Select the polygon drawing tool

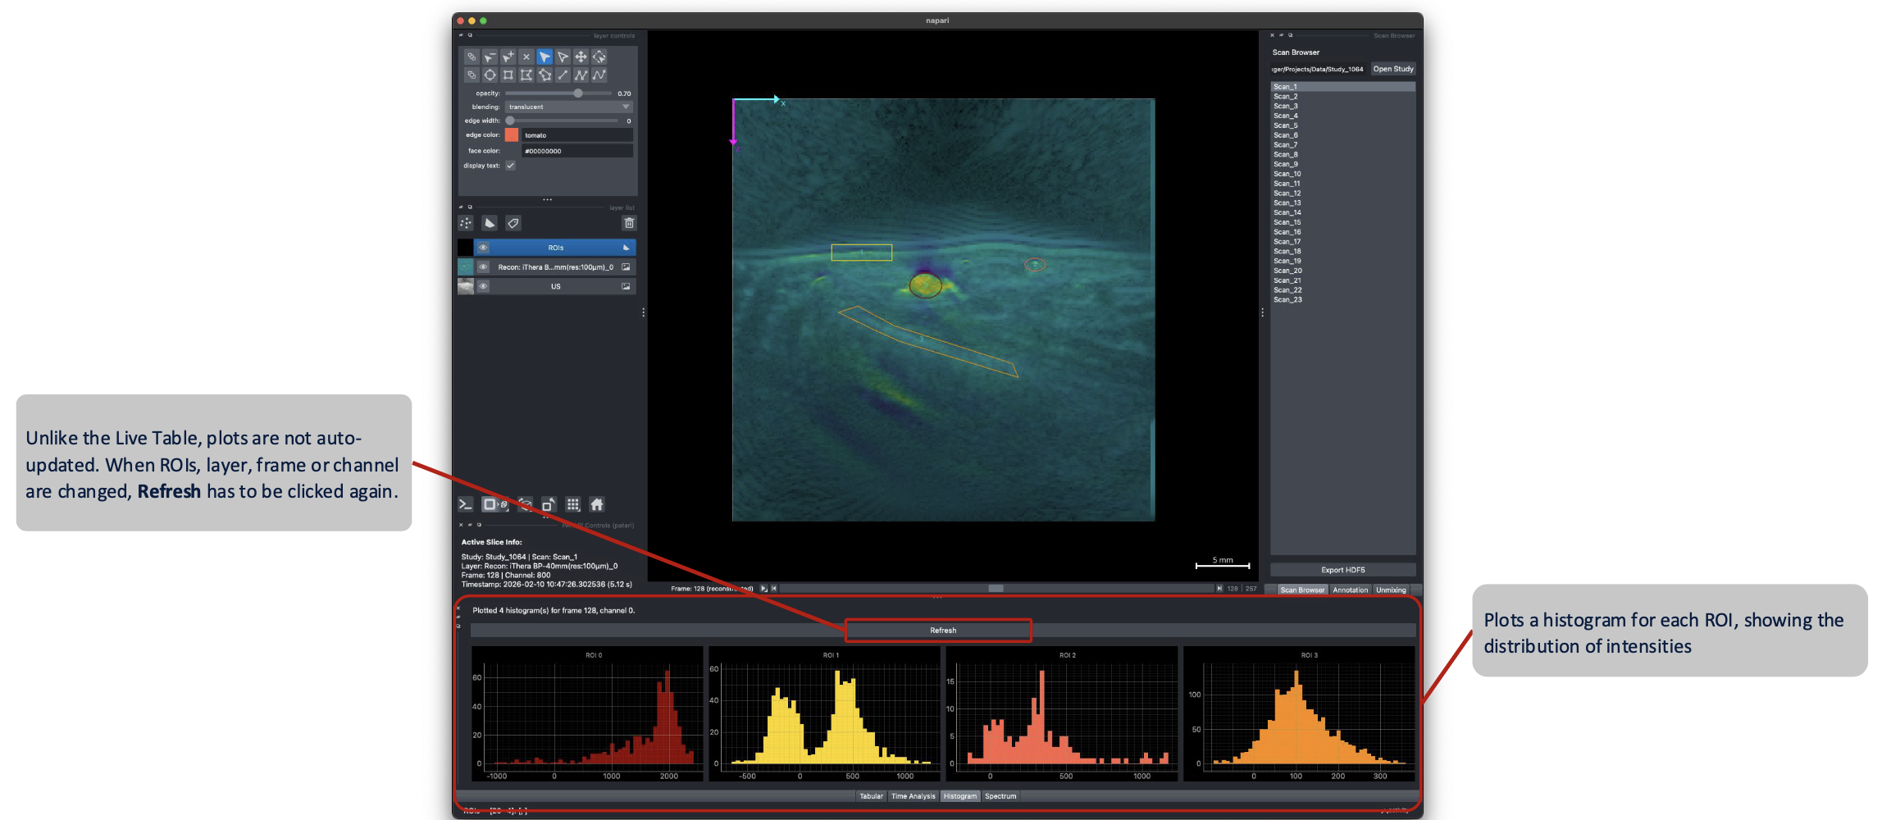pos(526,75)
